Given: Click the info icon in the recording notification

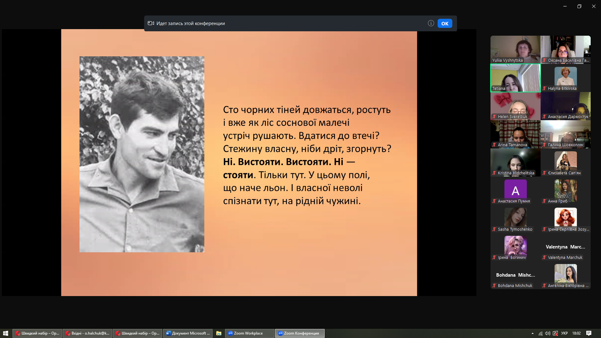Looking at the screenshot, I should coord(431,23).
